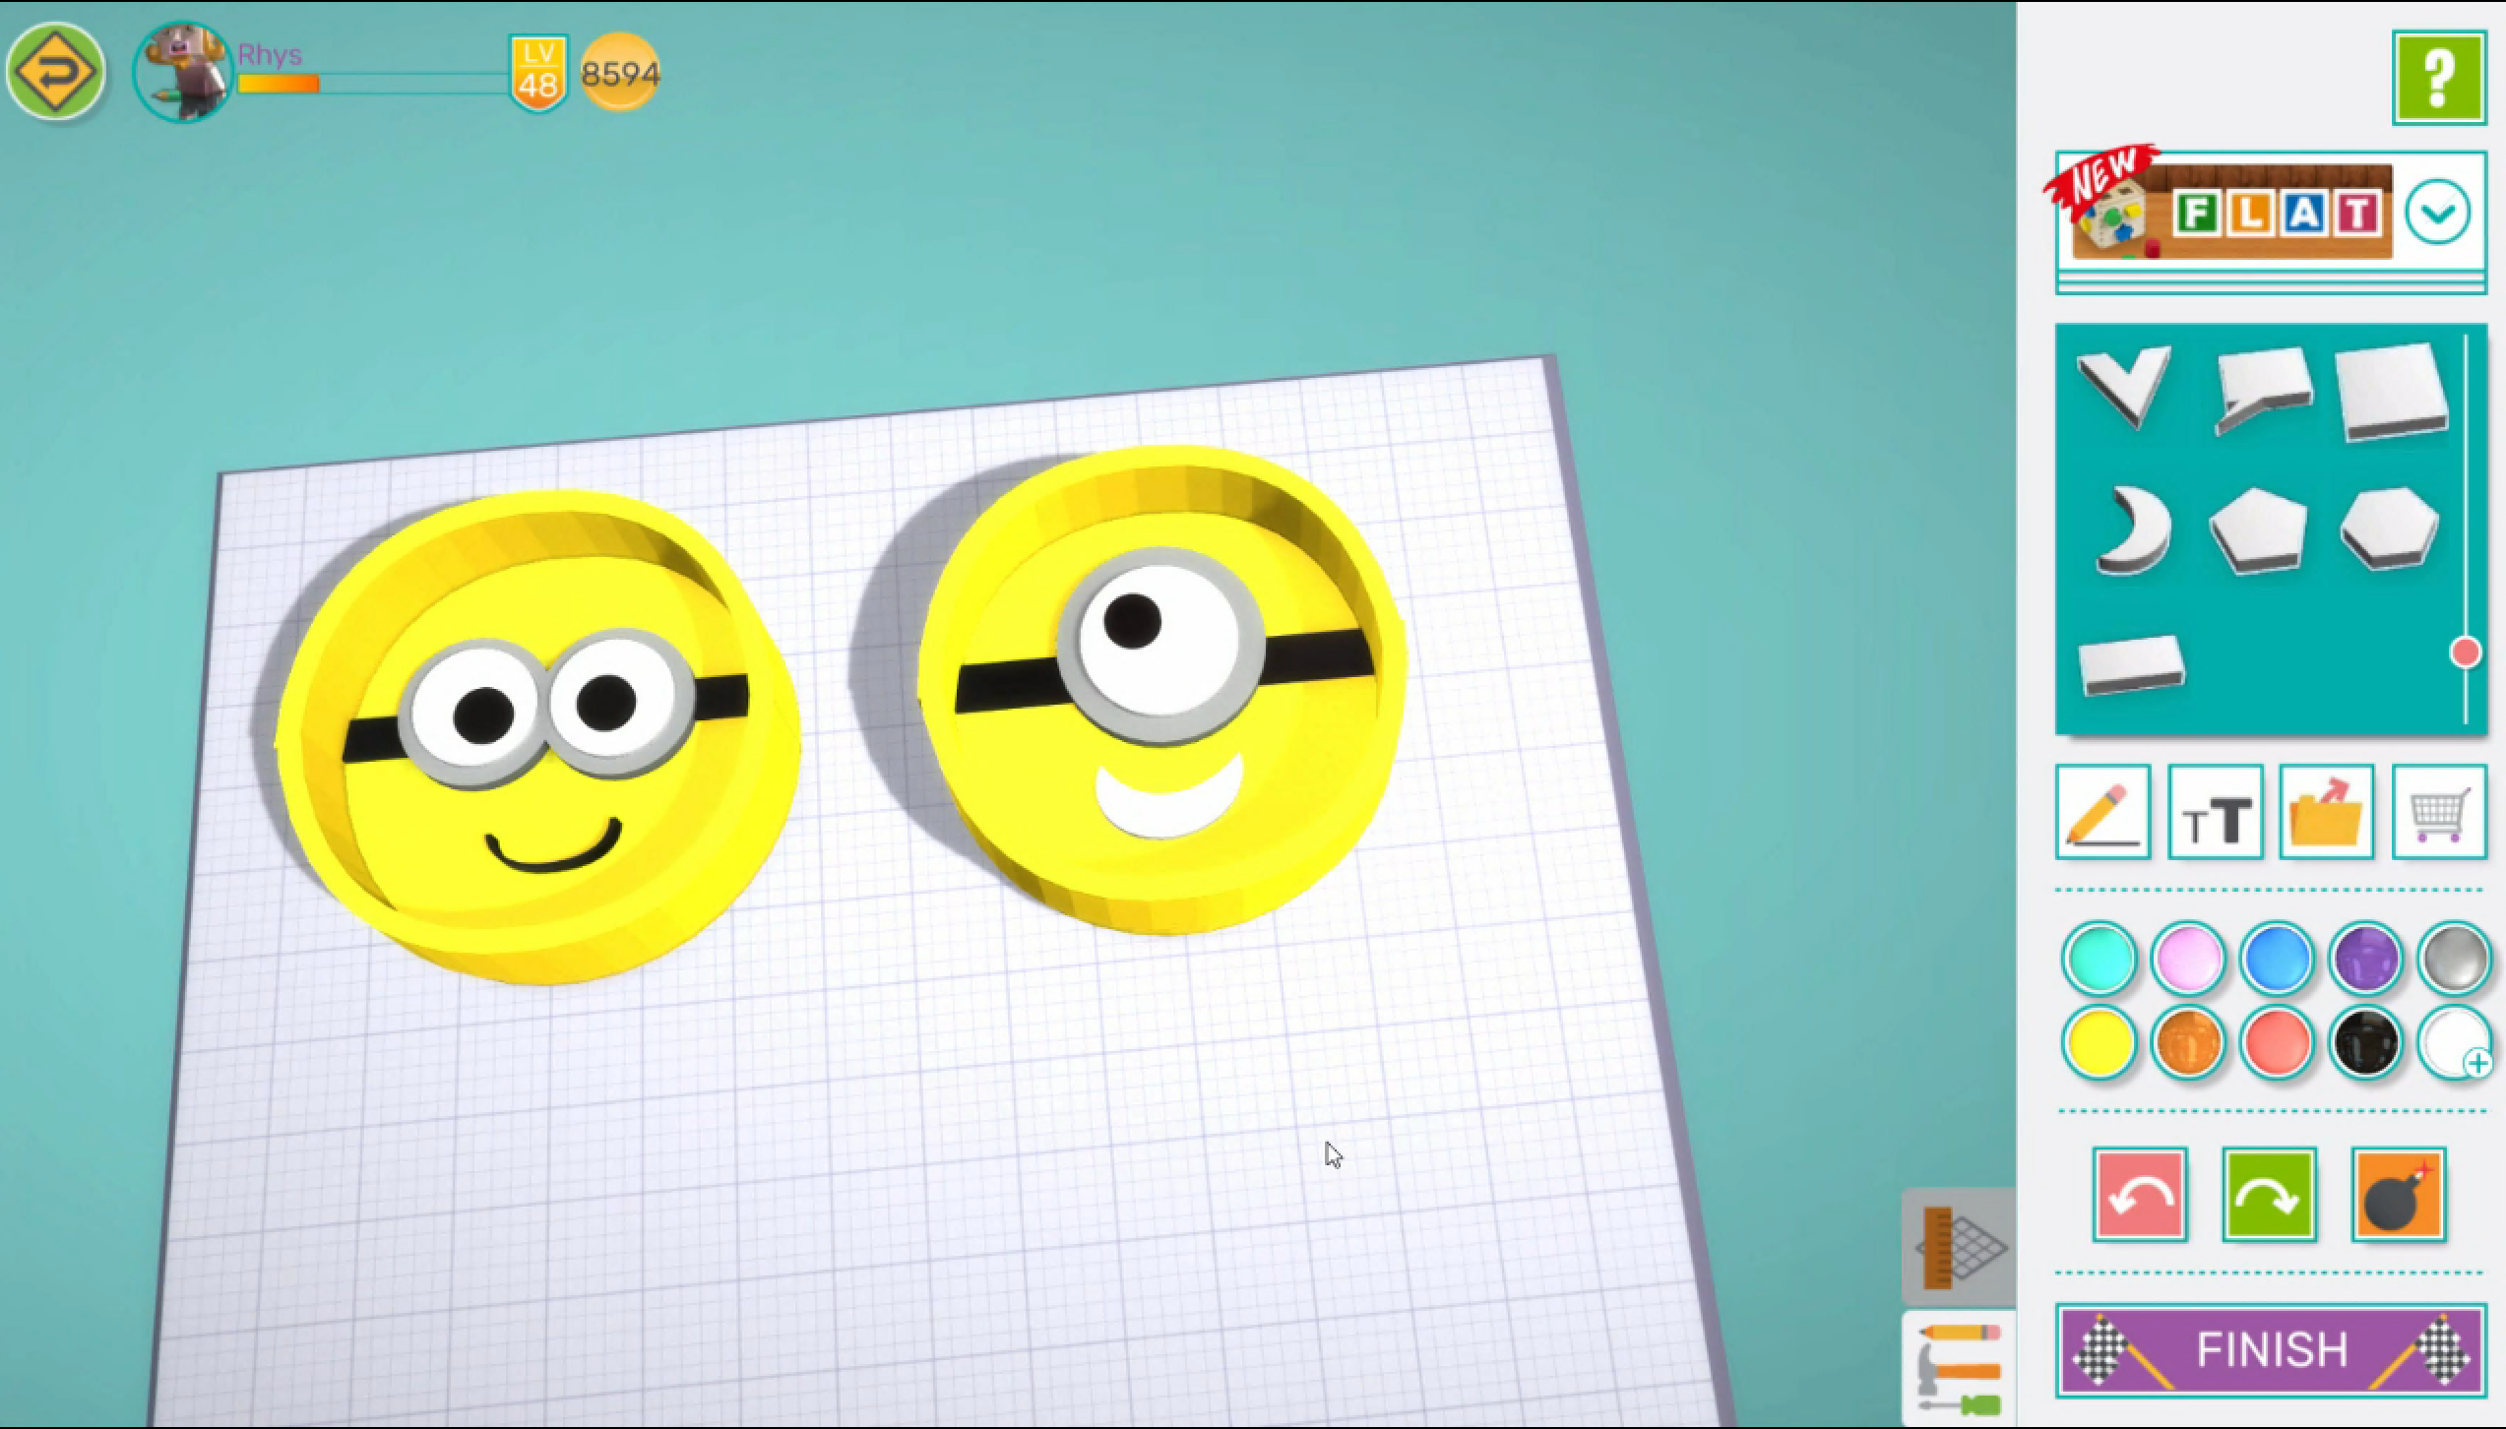The width and height of the screenshot is (2506, 1429).
Task: Open Rhys's profile avatar
Action: 183,73
